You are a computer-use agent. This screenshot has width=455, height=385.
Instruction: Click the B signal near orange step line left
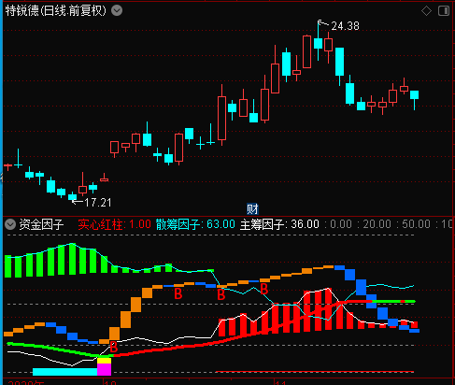178,293
